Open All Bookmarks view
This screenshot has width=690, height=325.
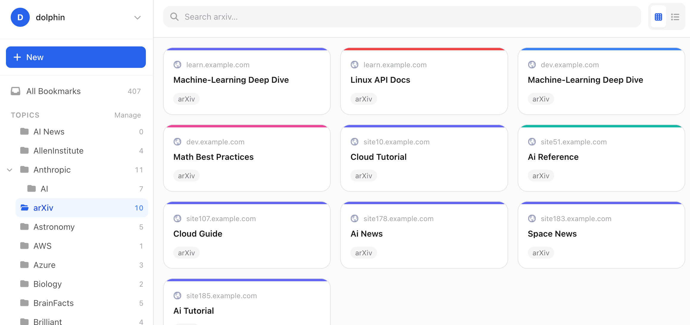tap(76, 91)
